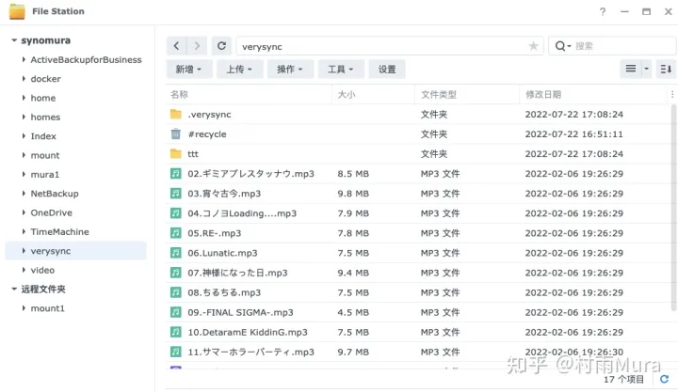Click music icon of 09.-FINAL SIGMA-.mp3

click(x=175, y=312)
